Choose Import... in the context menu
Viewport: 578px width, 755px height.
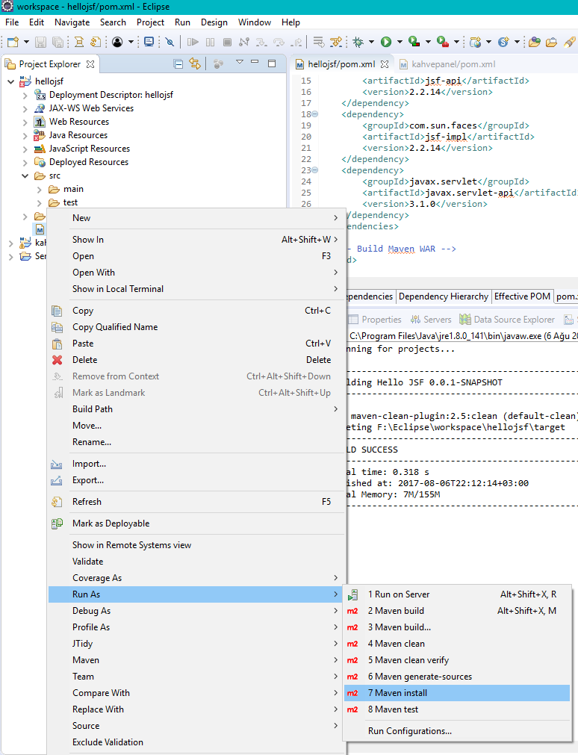coord(197,464)
